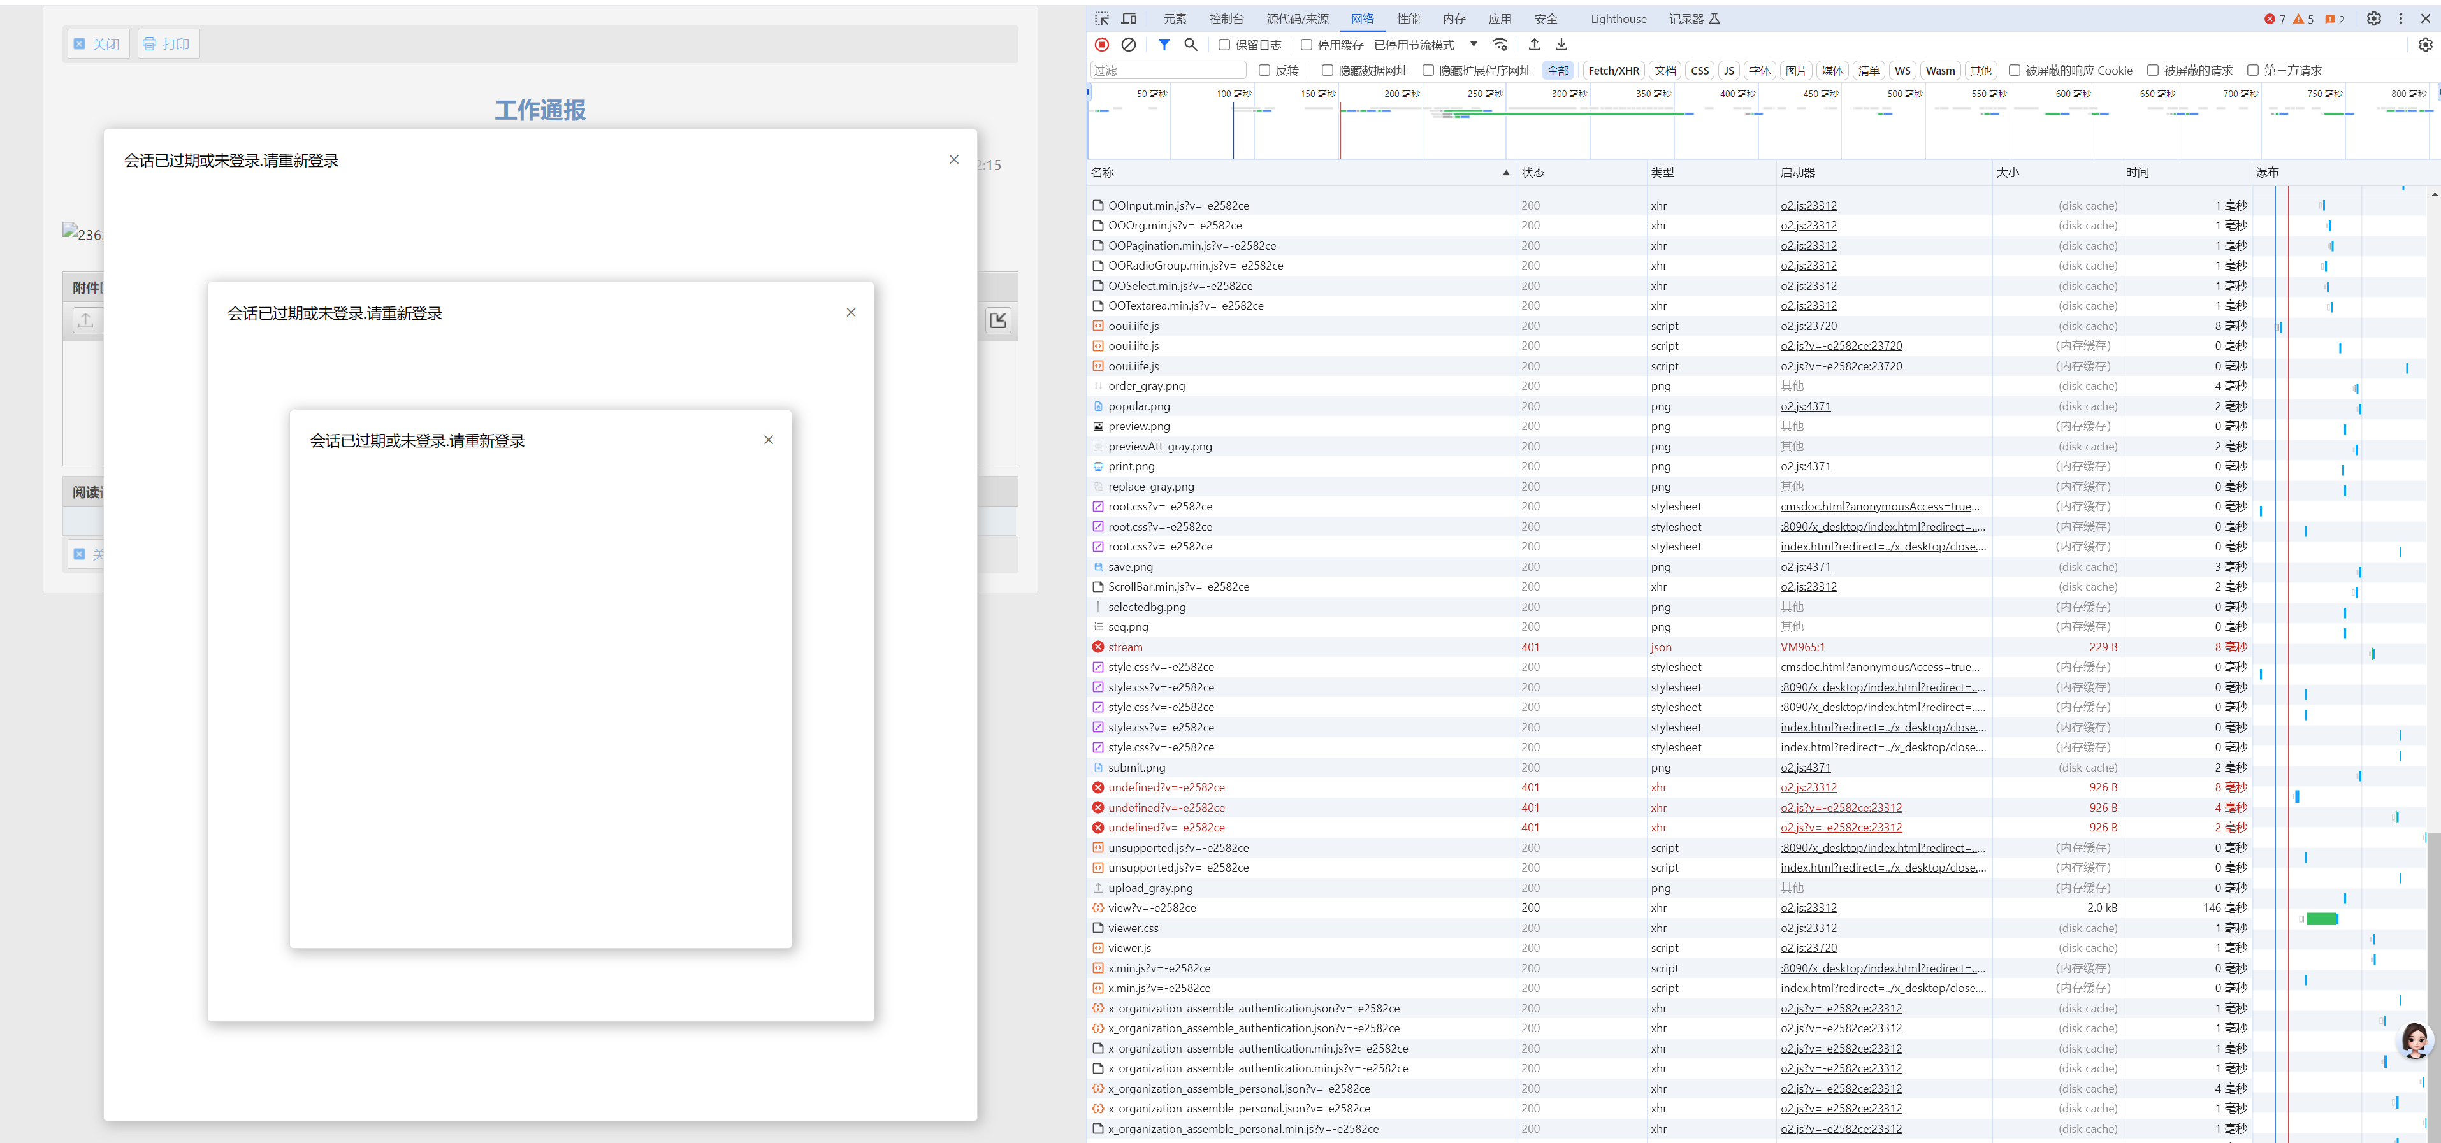Viewport: 2441px width, 1143px height.
Task: Open network conditions wifi icon
Action: pos(1500,45)
